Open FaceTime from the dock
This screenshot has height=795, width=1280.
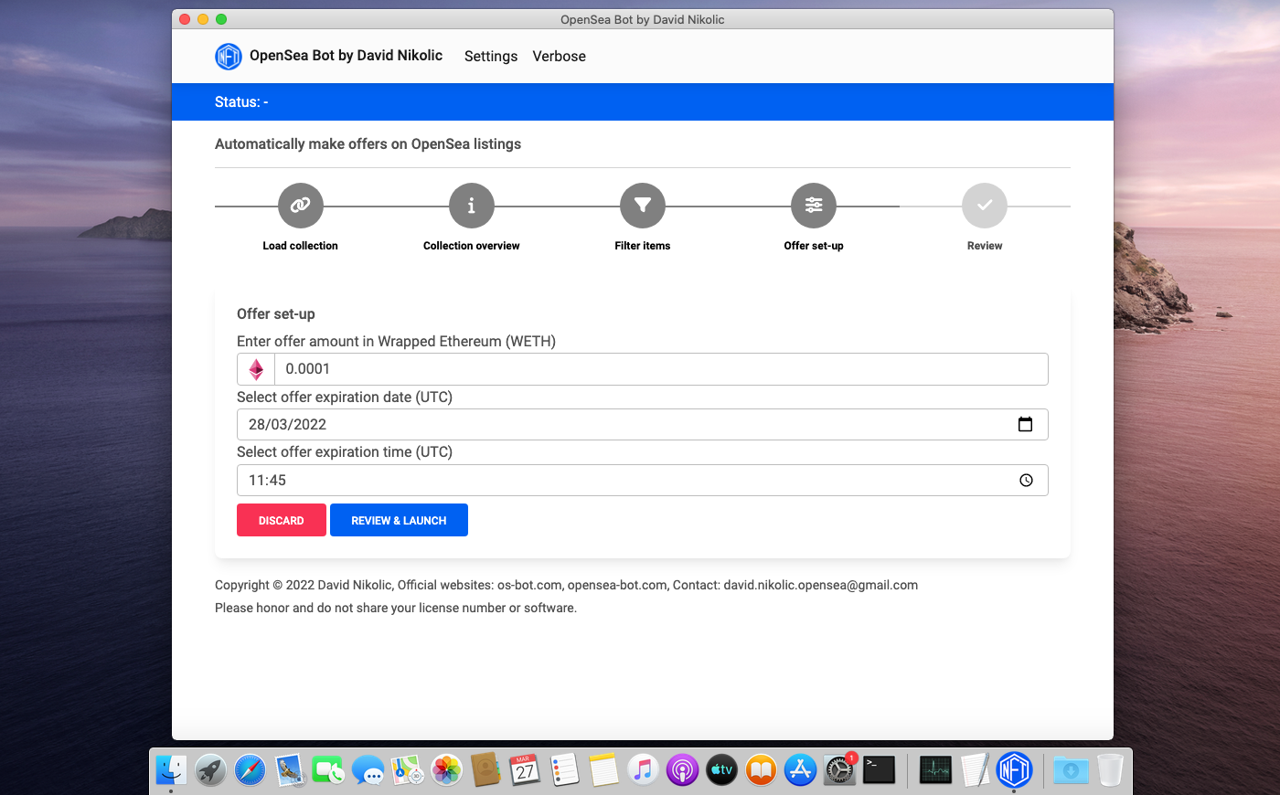point(328,770)
